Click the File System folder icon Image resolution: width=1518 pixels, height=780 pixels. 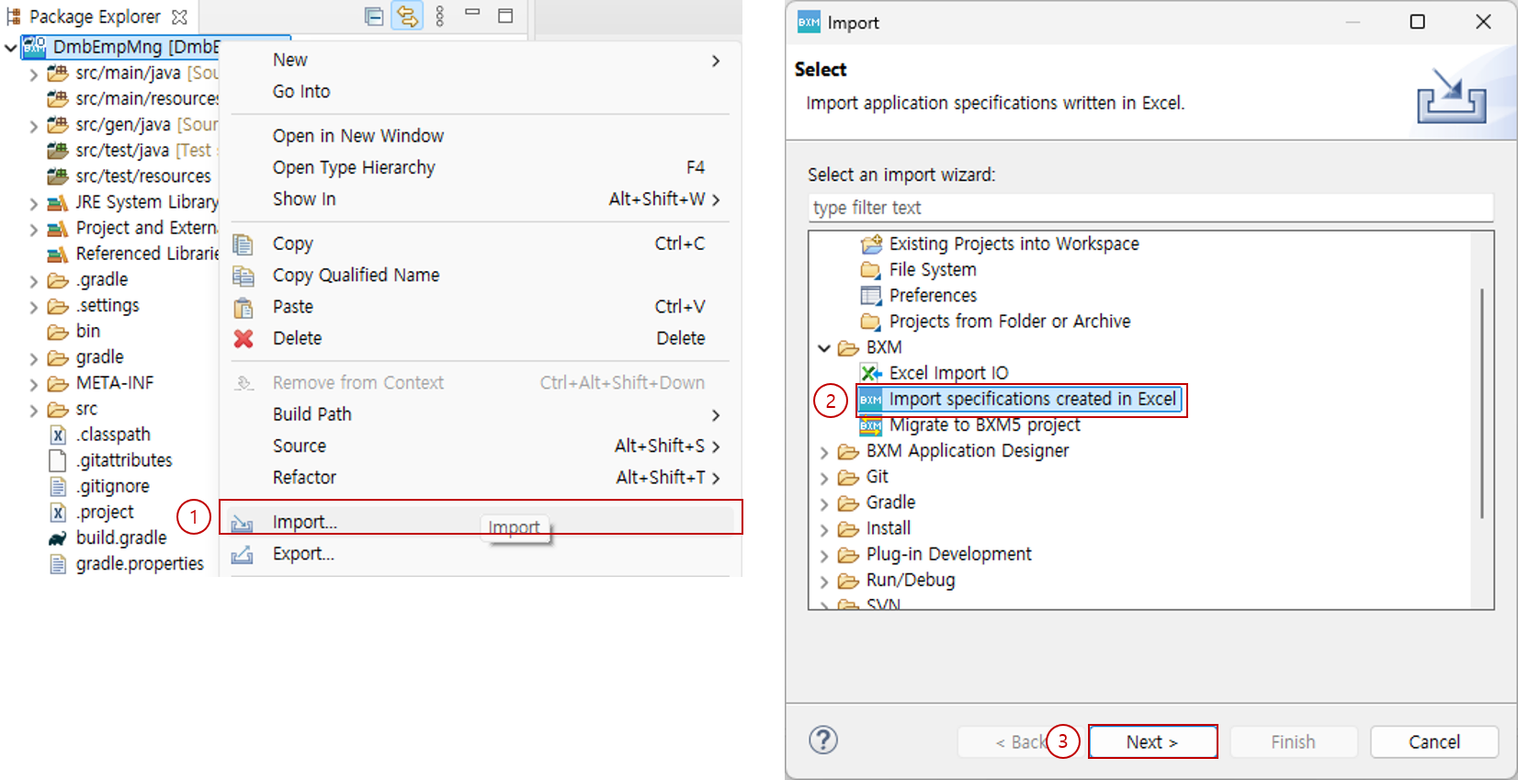(871, 270)
